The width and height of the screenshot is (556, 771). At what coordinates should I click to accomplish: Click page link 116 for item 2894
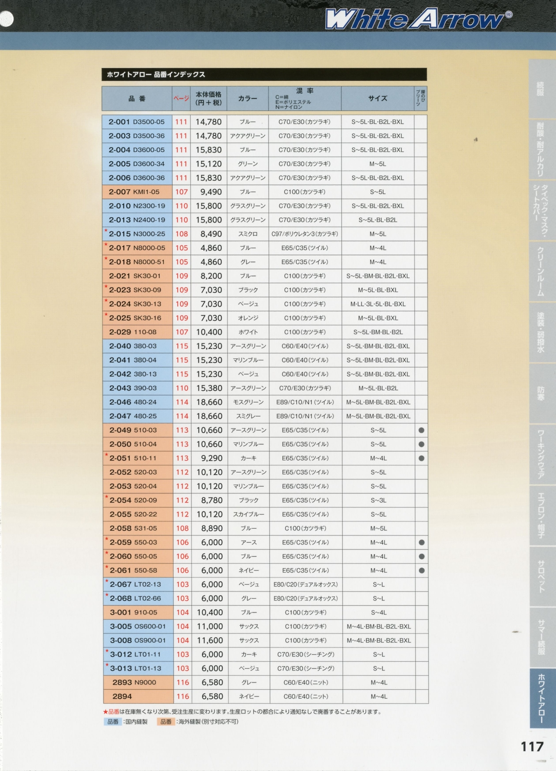click(183, 696)
